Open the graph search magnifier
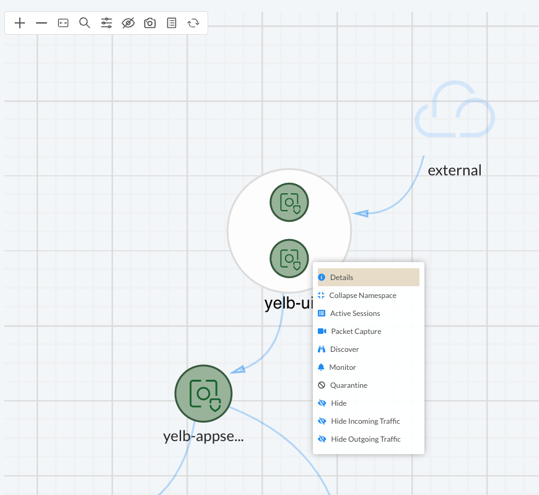The image size is (539, 495). (x=84, y=23)
